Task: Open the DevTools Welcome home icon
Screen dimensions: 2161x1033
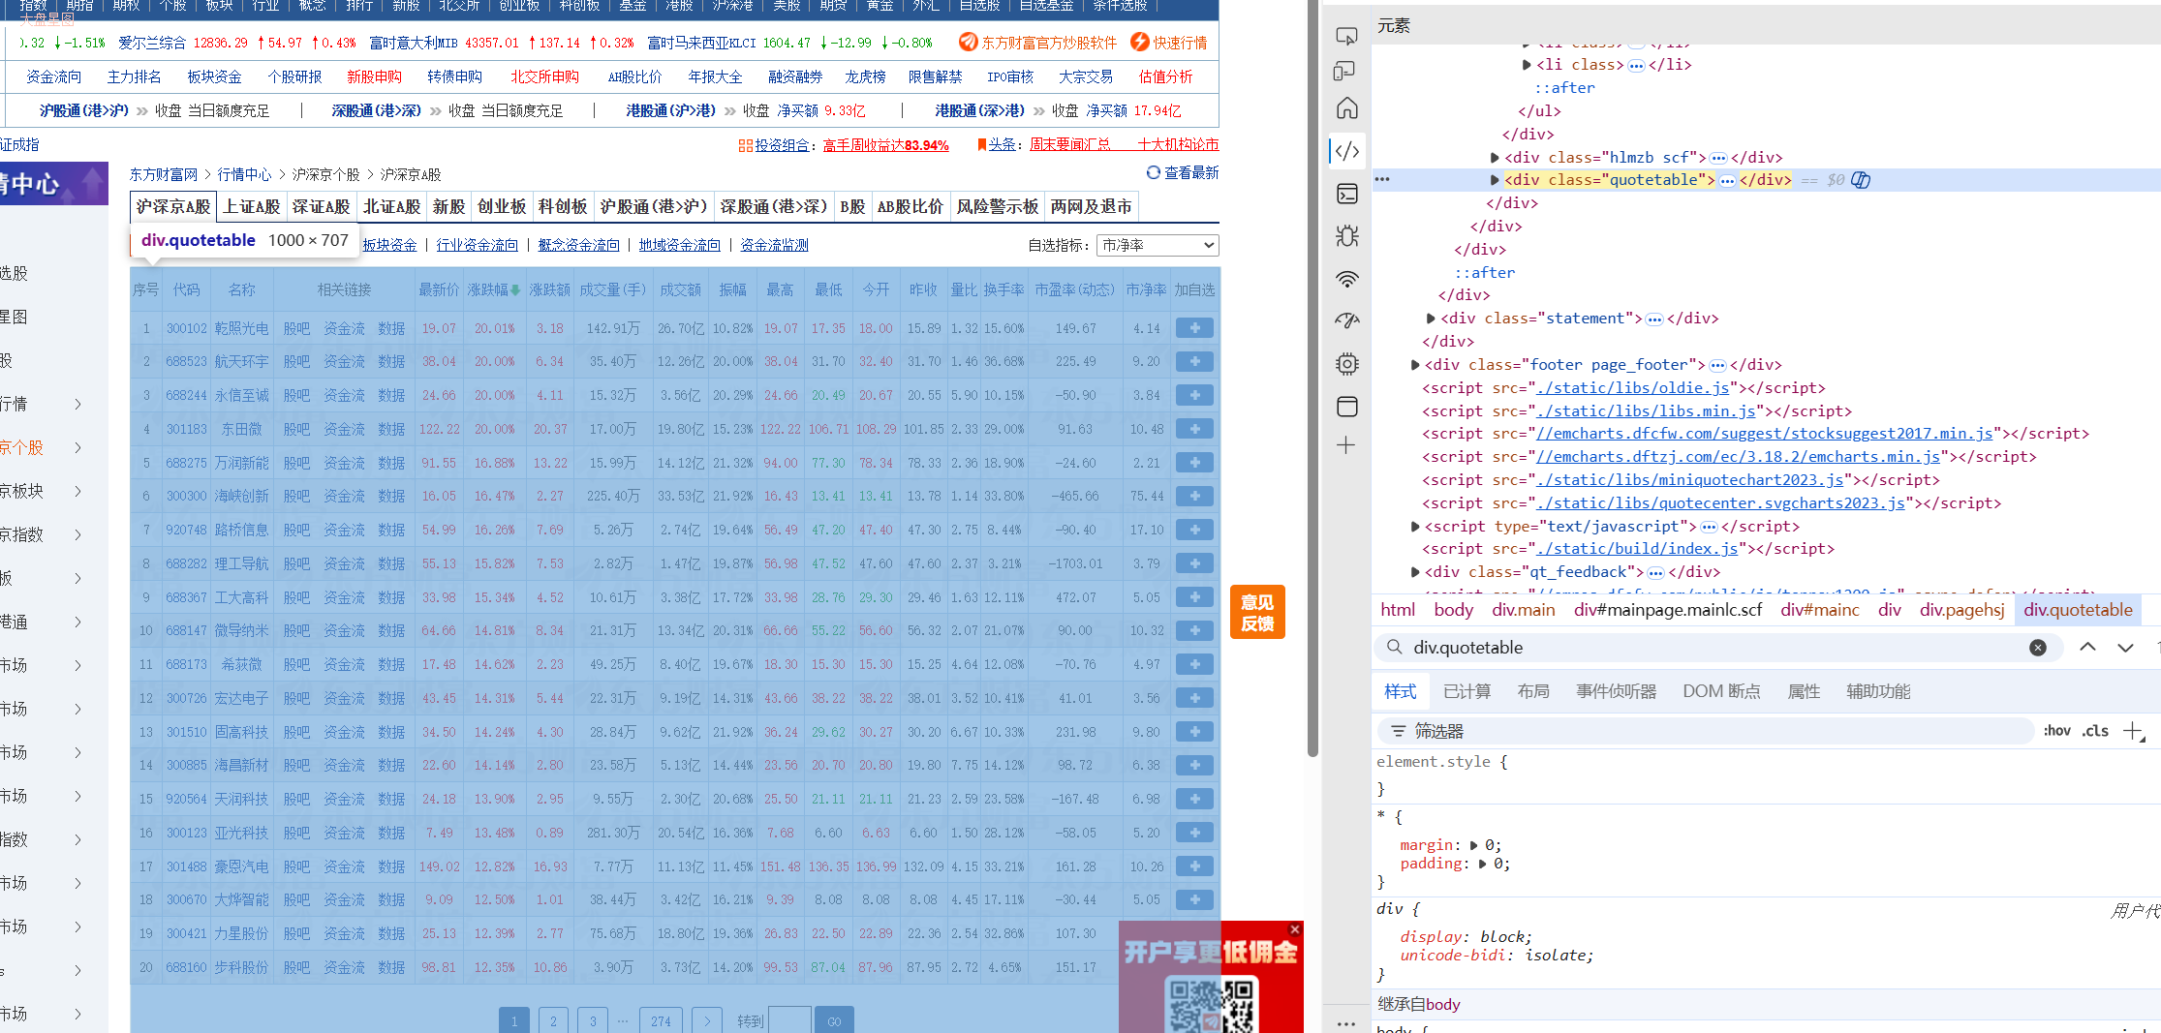Action: 1346,107
